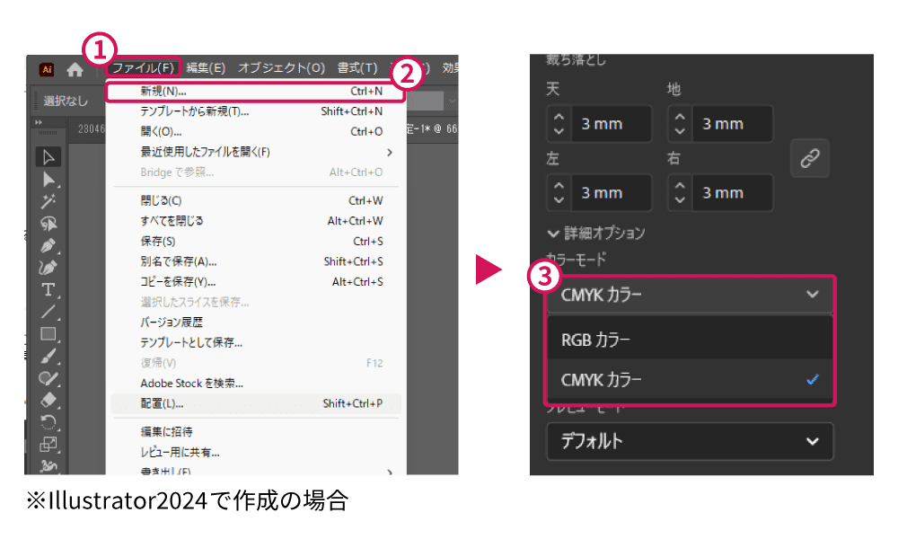Screen dimensions: 898x539
Task: Activate the Rotate tool
Action: [x=48, y=422]
